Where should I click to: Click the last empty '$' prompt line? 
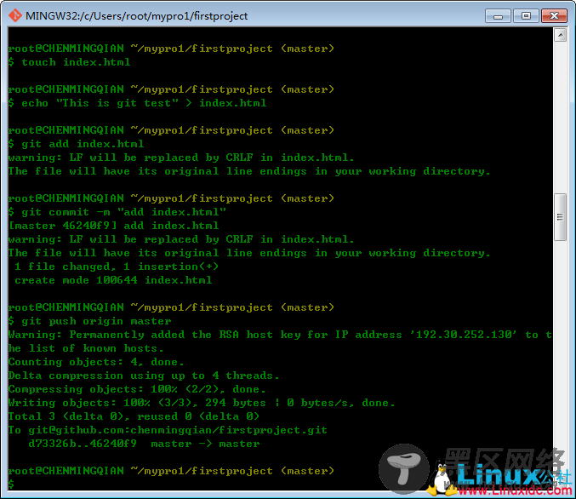(x=11, y=484)
